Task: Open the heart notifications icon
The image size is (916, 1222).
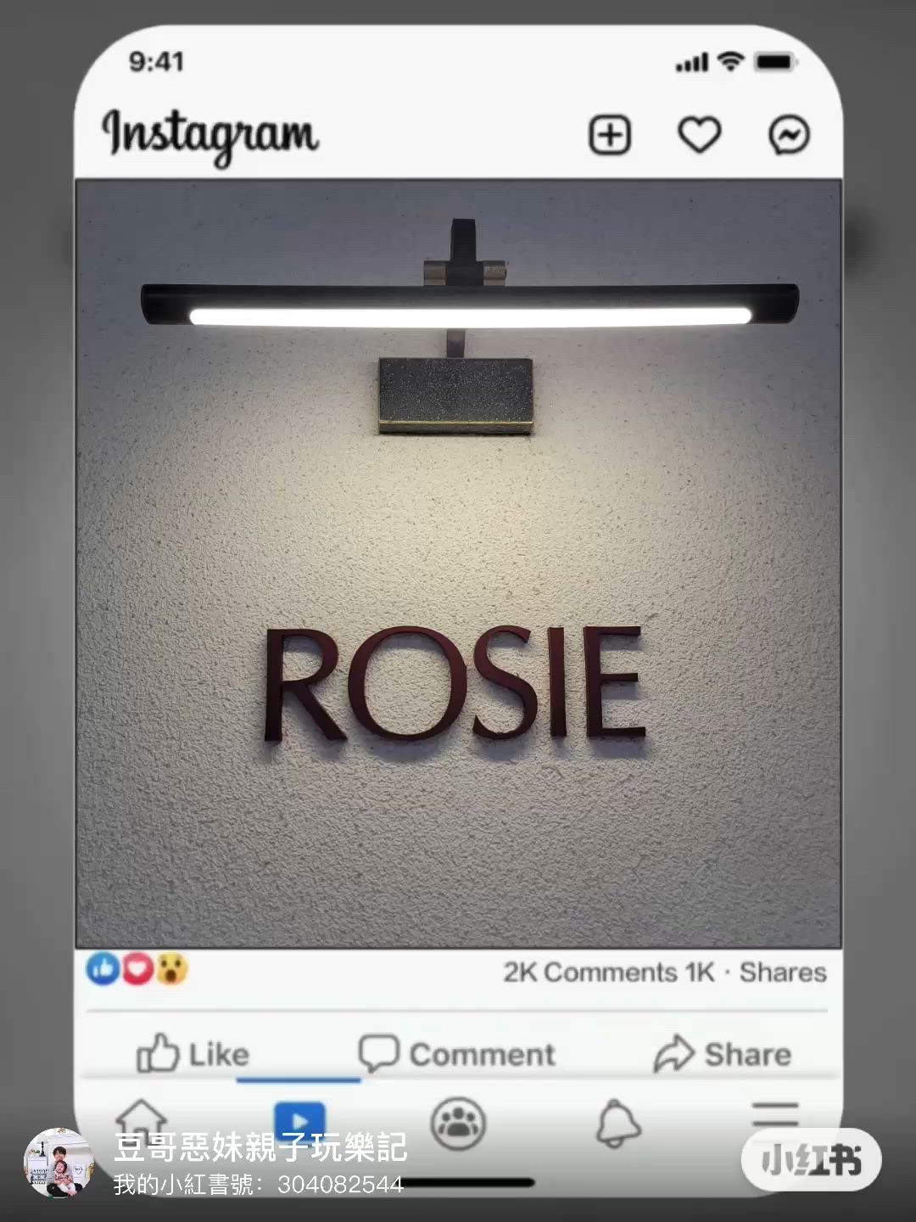Action: click(x=700, y=135)
